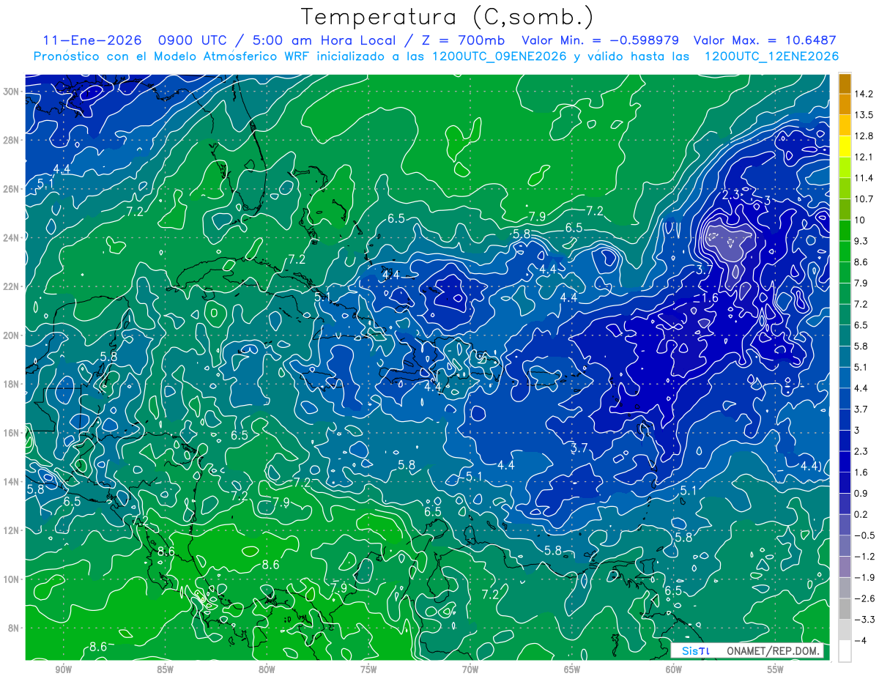
Task: Click the colorbar label "14.2"
Action: (x=864, y=94)
